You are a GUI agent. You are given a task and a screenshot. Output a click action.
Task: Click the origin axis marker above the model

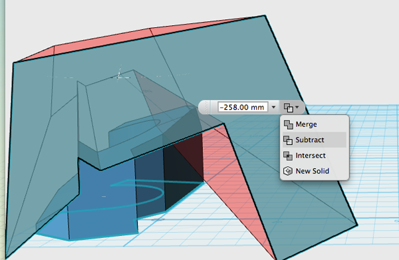pyautogui.click(x=119, y=74)
